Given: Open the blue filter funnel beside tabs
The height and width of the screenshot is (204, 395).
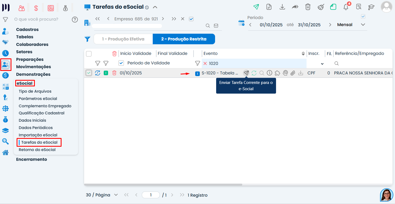Looking at the screenshot, I should point(87,39).
